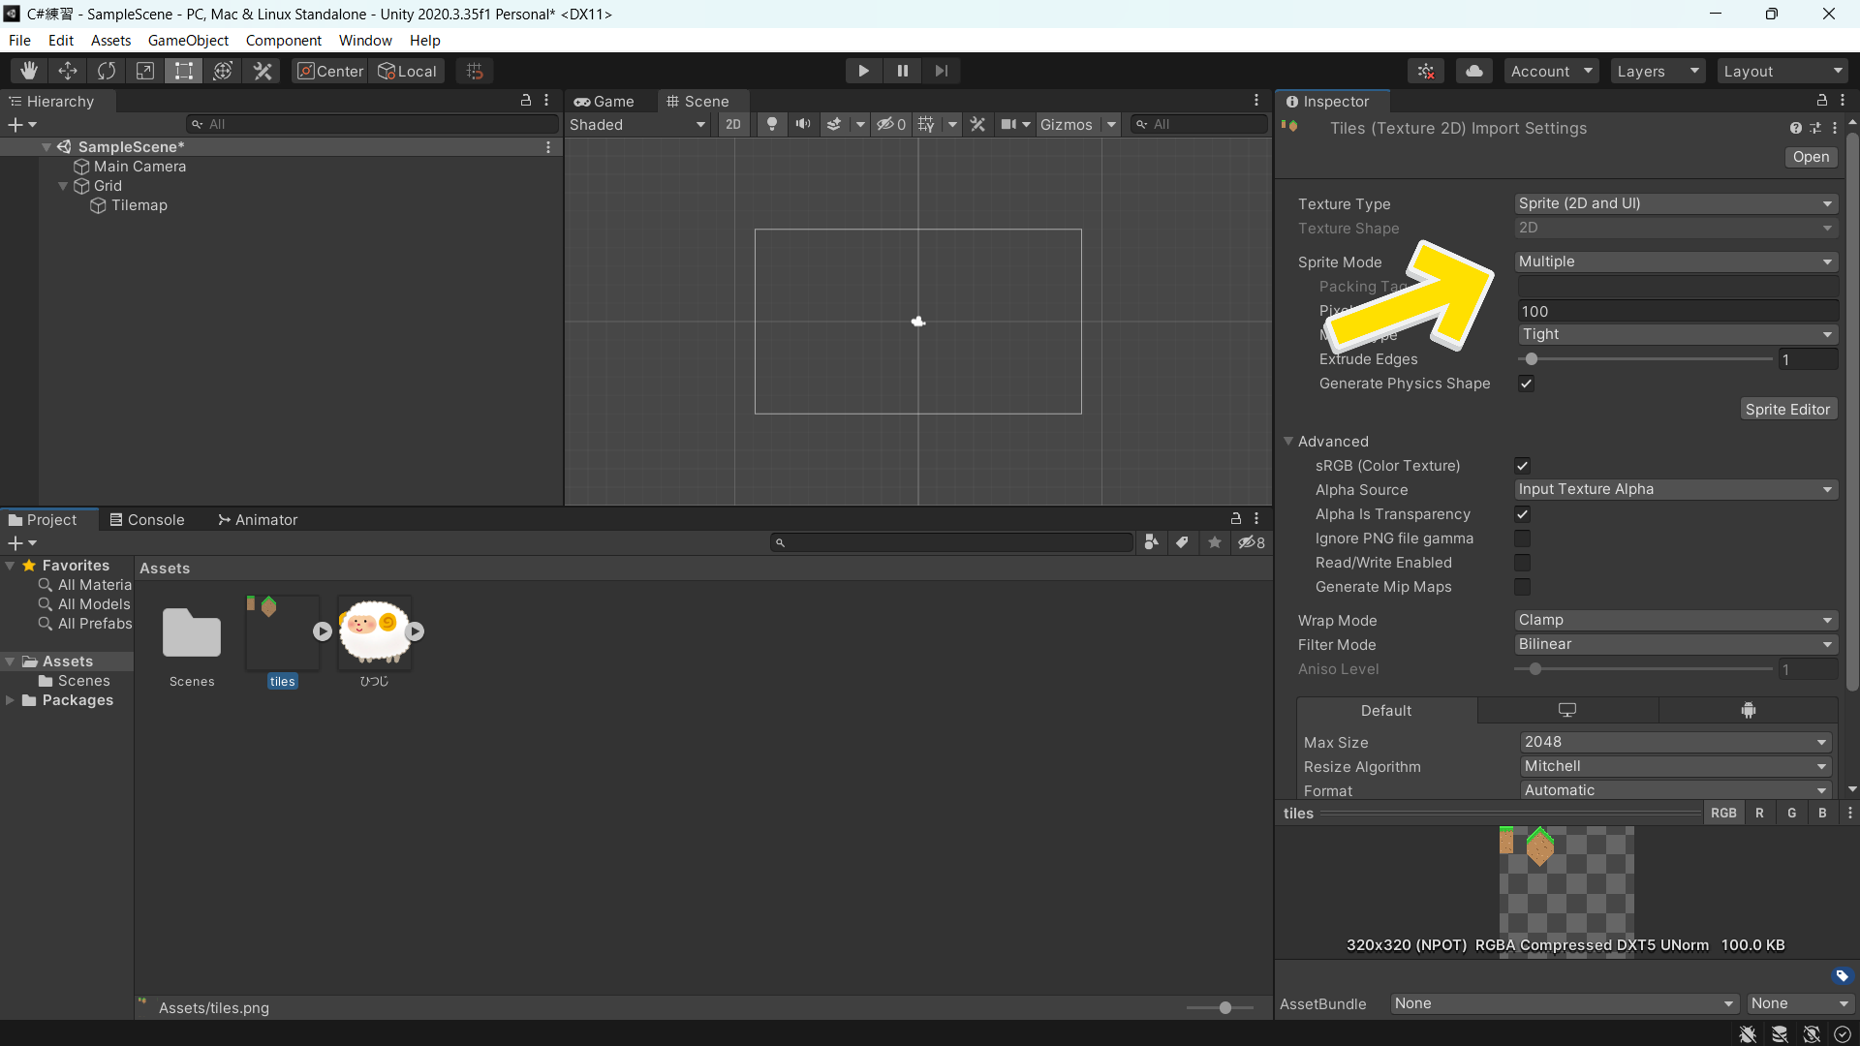The height and width of the screenshot is (1046, 1860).
Task: Click the Play button in toolbar
Action: pyautogui.click(x=863, y=71)
